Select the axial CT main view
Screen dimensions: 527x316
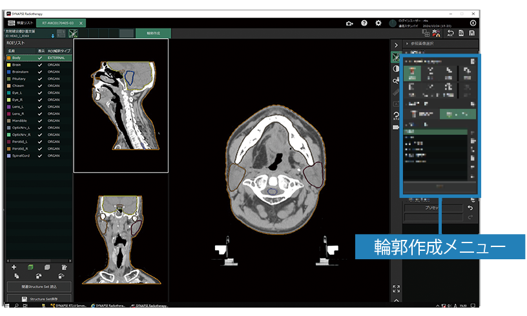pos(279,170)
